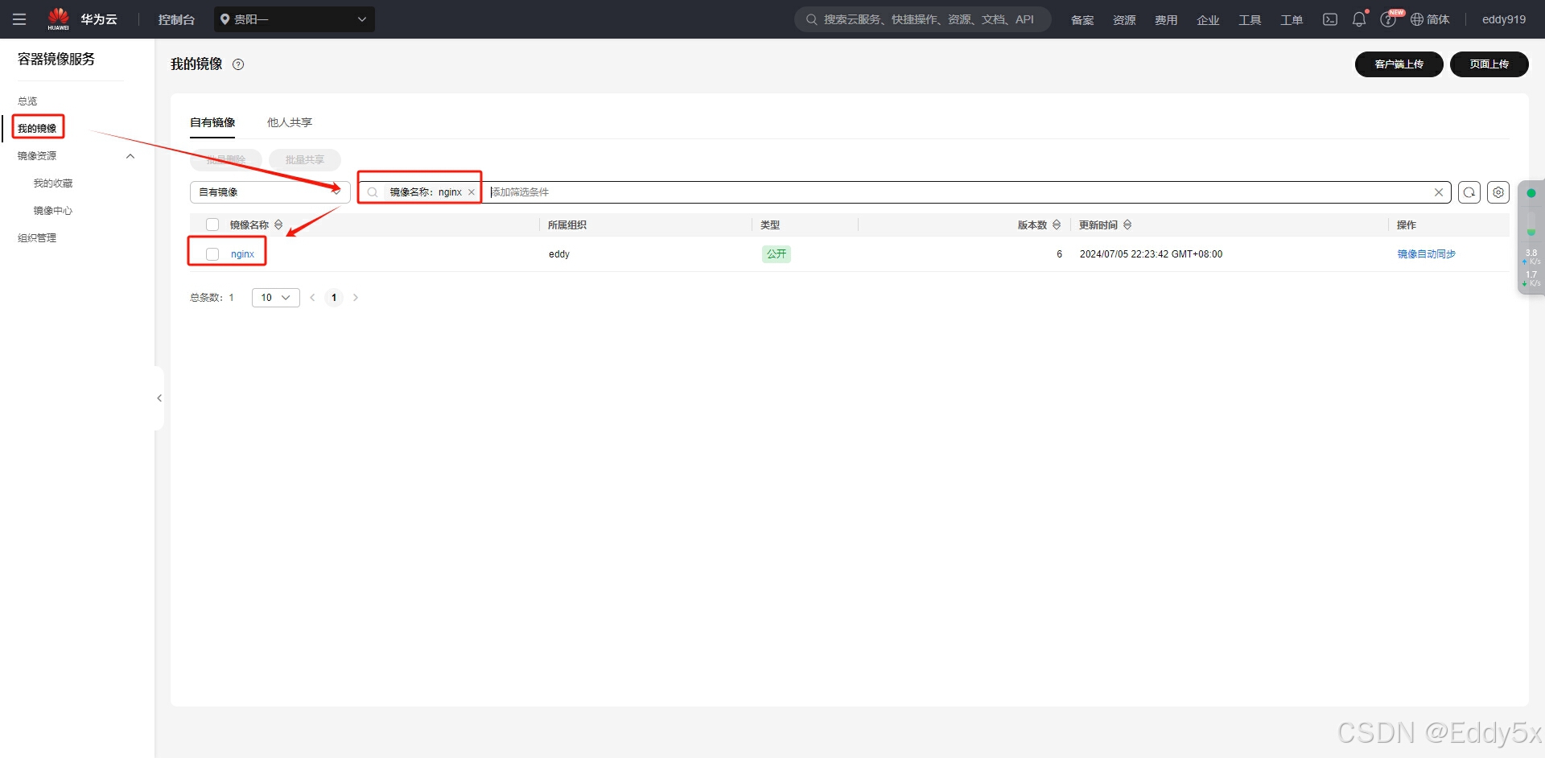Focus the global cloud service search box

point(923,19)
